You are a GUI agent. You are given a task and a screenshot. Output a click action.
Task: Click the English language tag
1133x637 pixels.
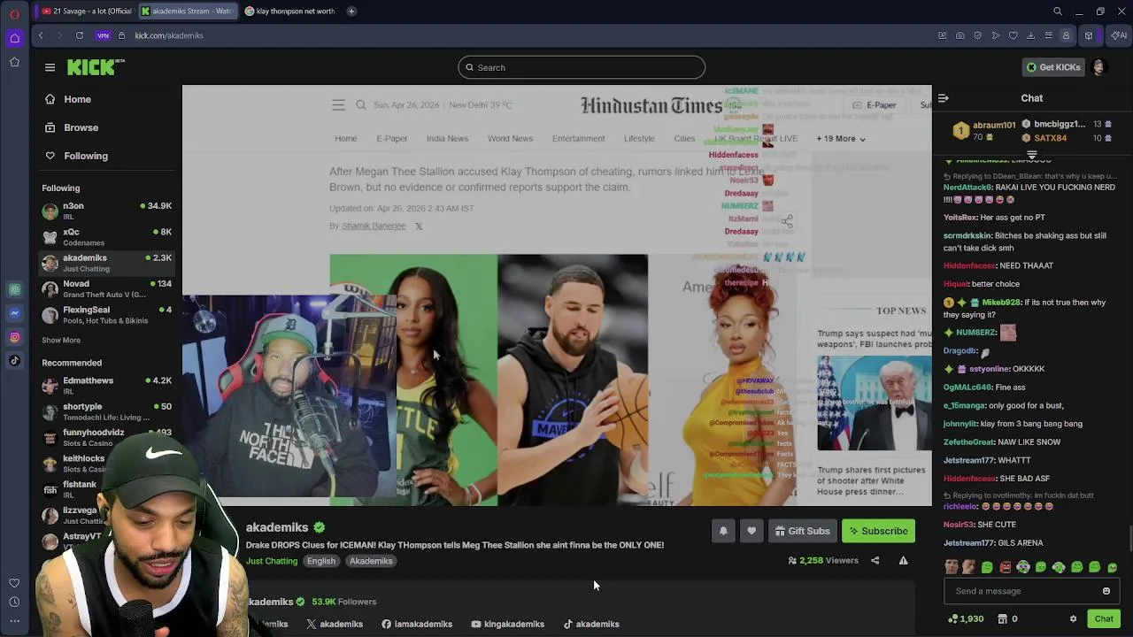[321, 561]
